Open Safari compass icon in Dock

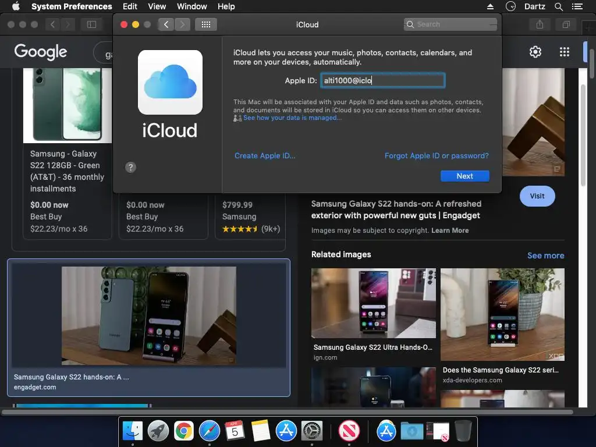[210, 431]
